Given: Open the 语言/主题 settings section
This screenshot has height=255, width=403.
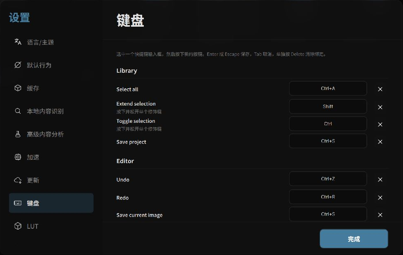Looking at the screenshot, I should pyautogui.click(x=51, y=42).
